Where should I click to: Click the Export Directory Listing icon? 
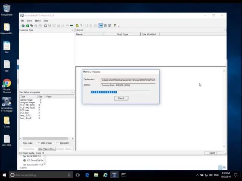95,26
